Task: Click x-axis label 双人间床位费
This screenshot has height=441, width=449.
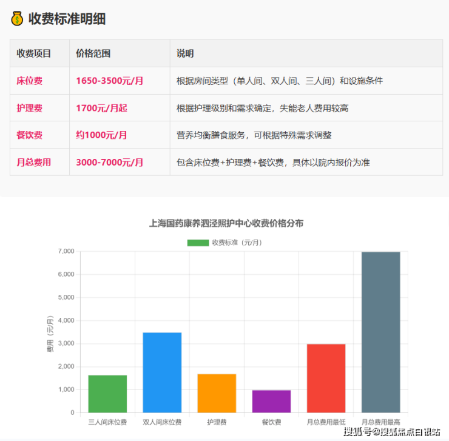Action: pos(163,422)
